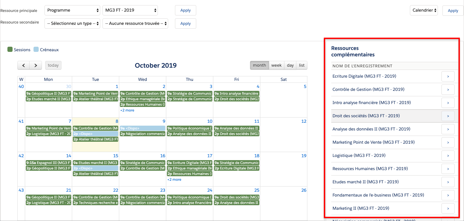The width and height of the screenshot is (464, 221).
Task: Expand the Sélectionnez un type dropdown
Action: 72,24
